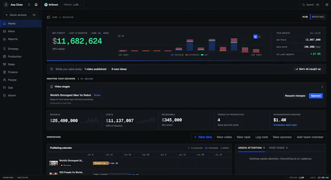
Task: Switch to the Your Tasks tab
Action: 278,148
